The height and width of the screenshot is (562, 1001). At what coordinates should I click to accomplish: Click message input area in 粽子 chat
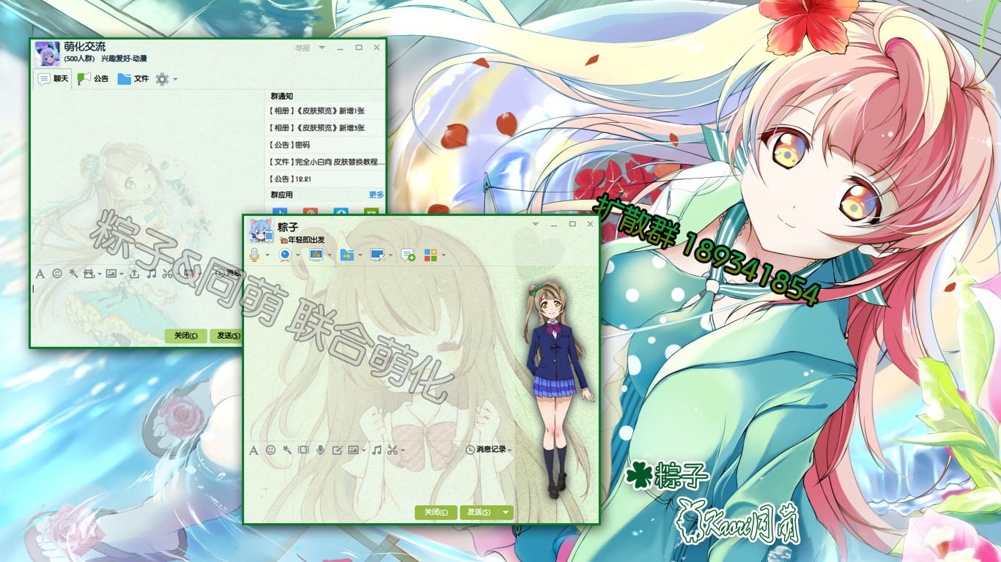(380, 480)
